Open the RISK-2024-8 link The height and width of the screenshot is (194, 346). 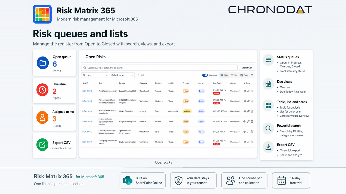tap(87, 91)
